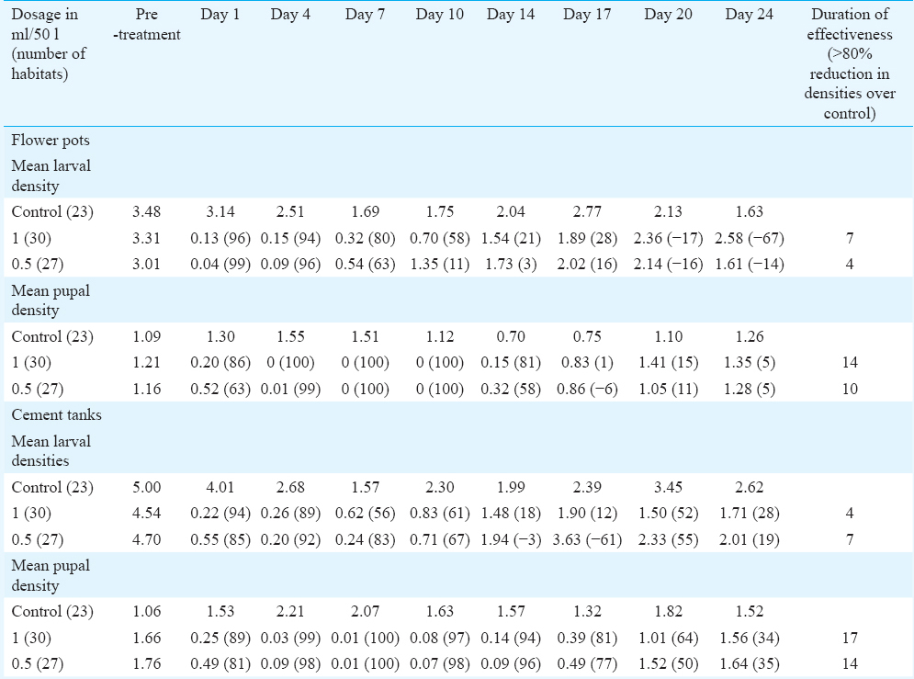Viewport: 914px width, 679px height.
Task: Select control value 4.01
Action: pyautogui.click(x=220, y=487)
